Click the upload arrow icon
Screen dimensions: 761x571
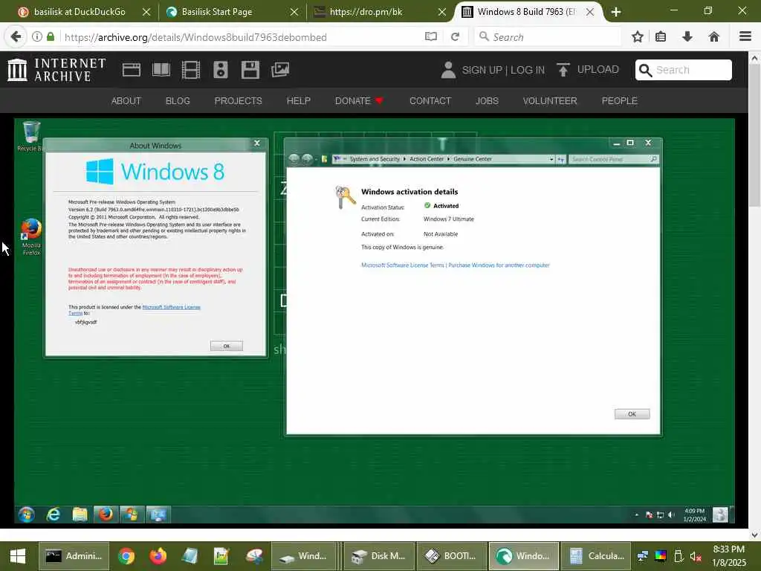(x=563, y=70)
